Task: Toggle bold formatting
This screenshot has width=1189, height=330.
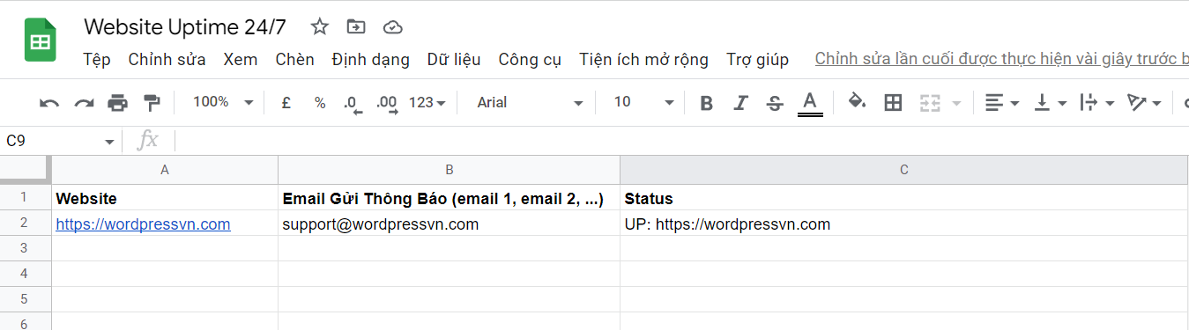Action: coord(706,103)
